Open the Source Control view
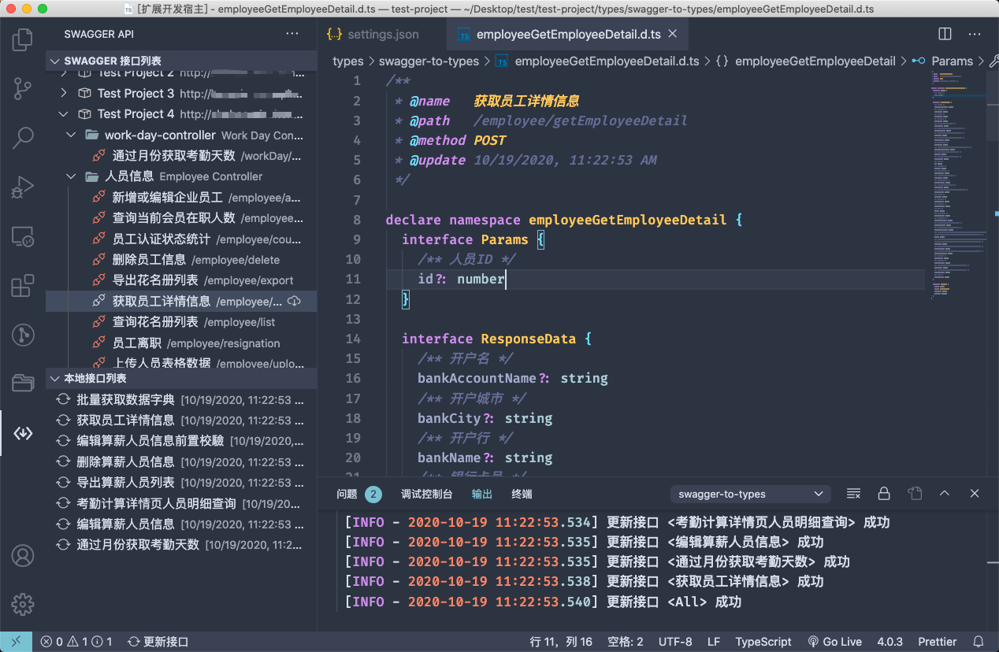This screenshot has height=652, width=999. 23,88
